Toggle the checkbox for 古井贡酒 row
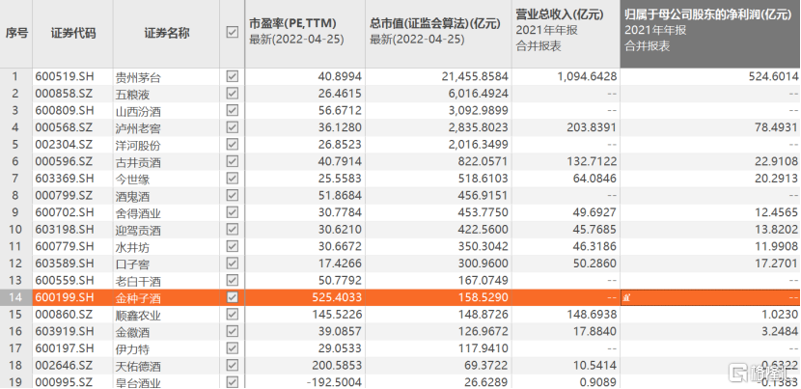 (232, 161)
